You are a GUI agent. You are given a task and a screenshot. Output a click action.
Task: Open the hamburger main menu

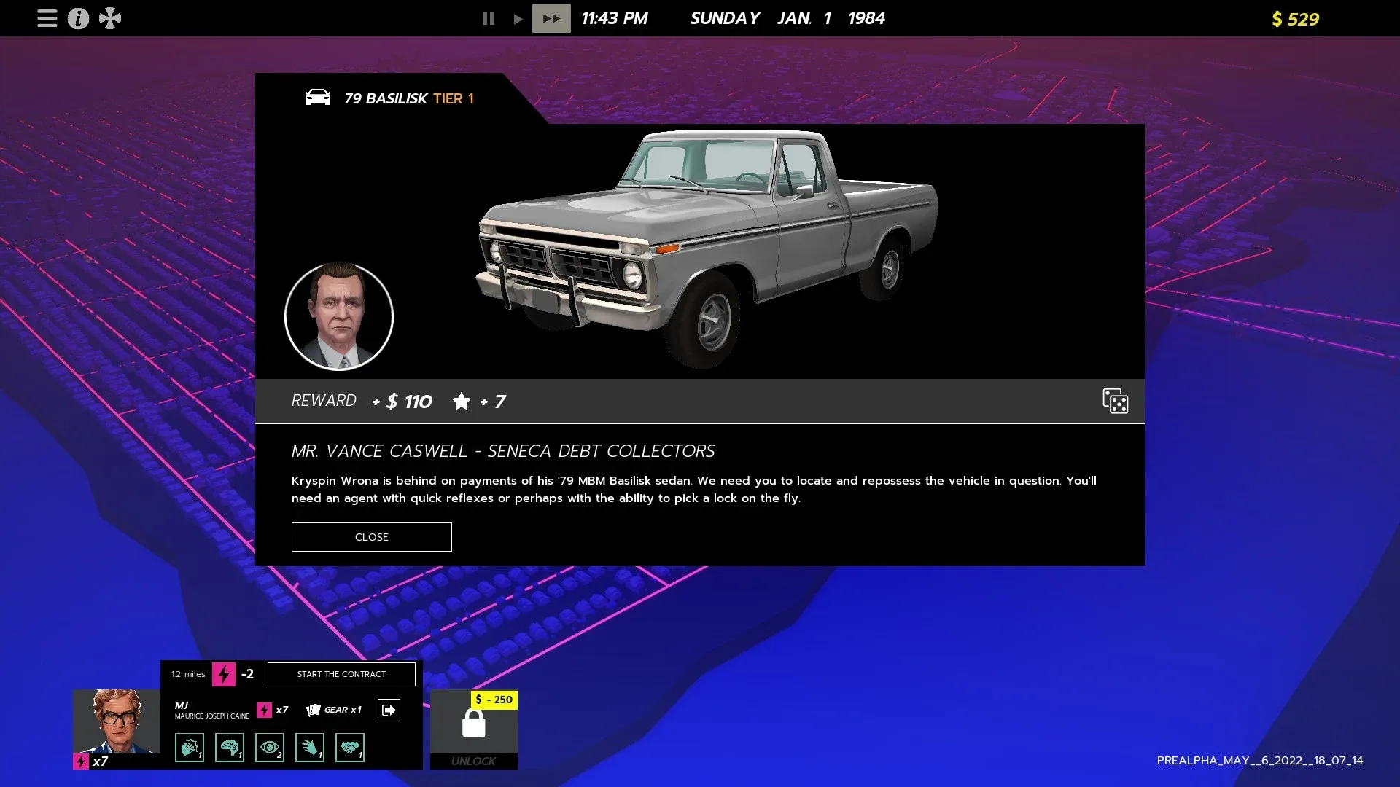(x=47, y=18)
